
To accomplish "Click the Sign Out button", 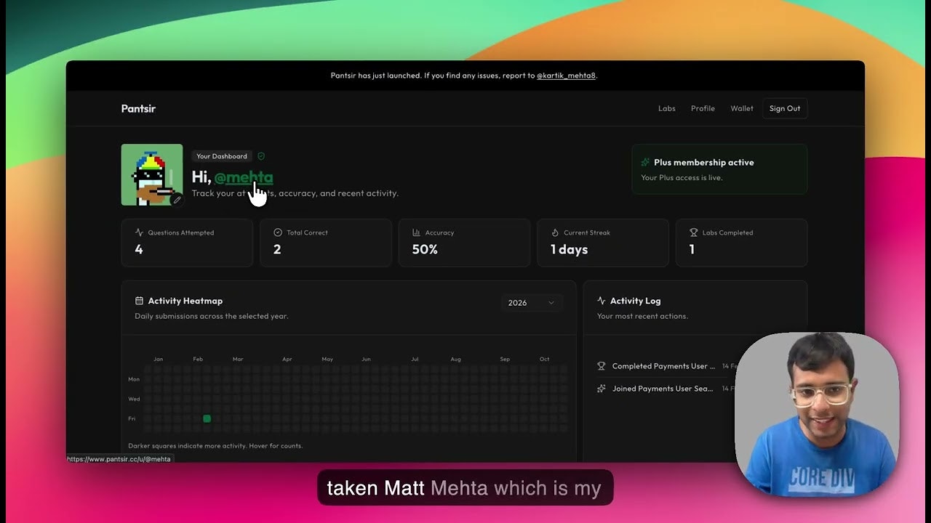I will coord(785,108).
